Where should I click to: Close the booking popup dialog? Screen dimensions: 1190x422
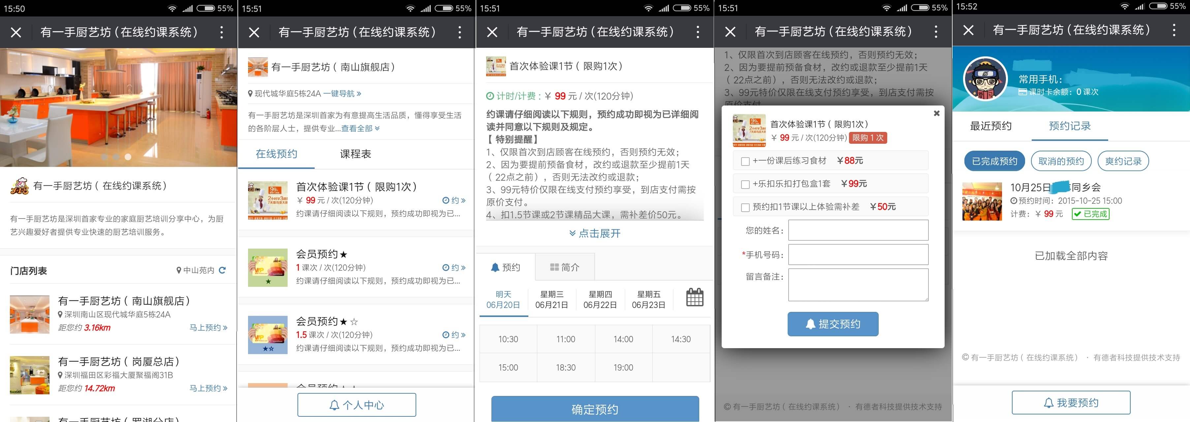[x=937, y=113]
